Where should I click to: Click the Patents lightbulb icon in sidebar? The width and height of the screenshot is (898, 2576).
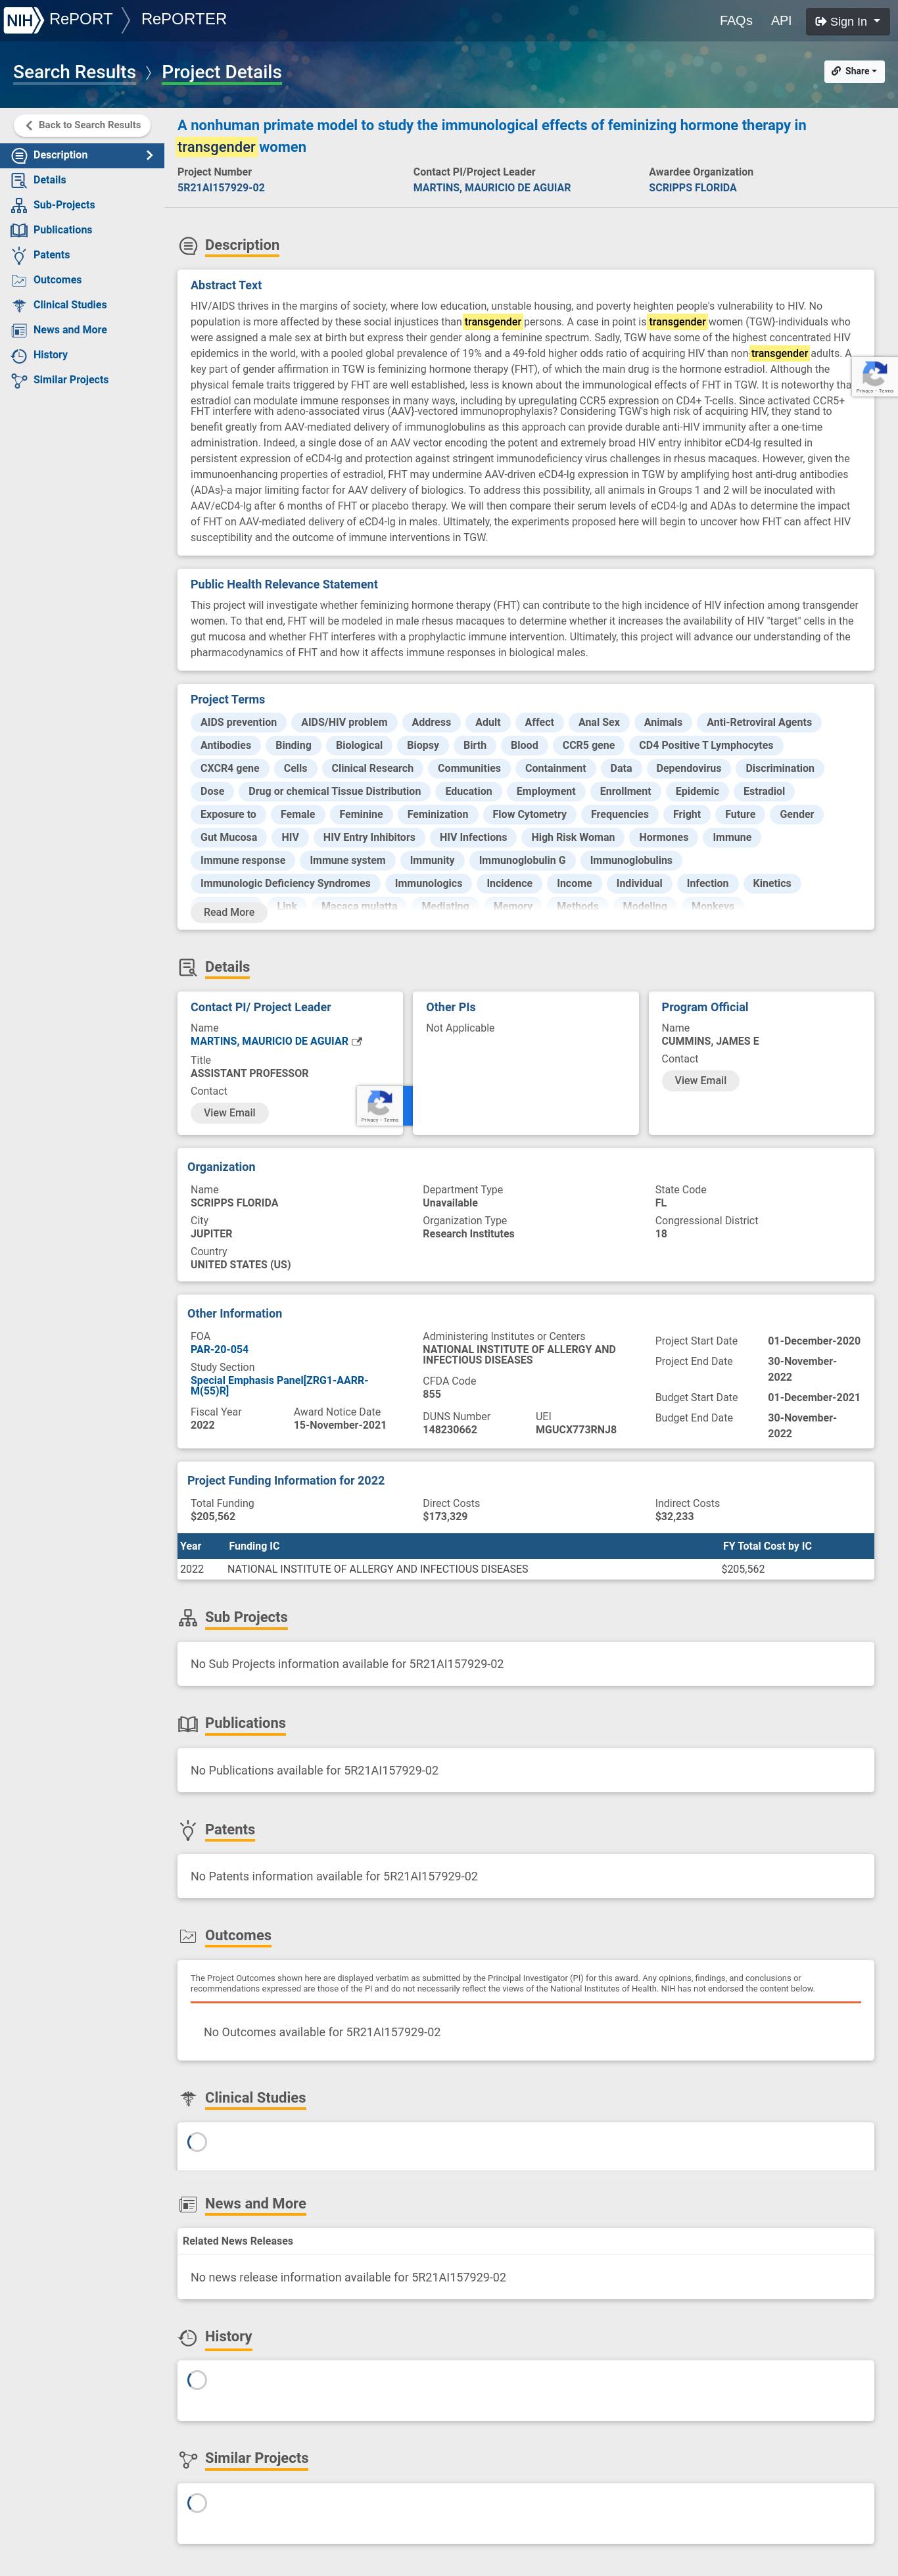19,255
